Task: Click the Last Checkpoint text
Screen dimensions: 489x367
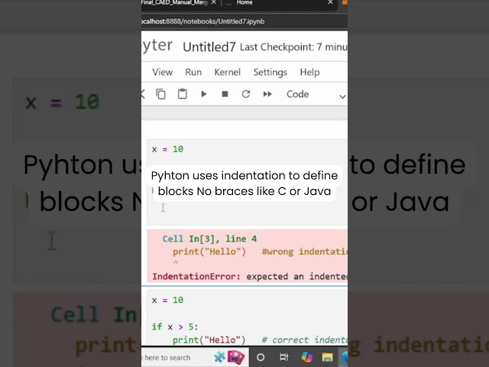Action: tap(293, 47)
